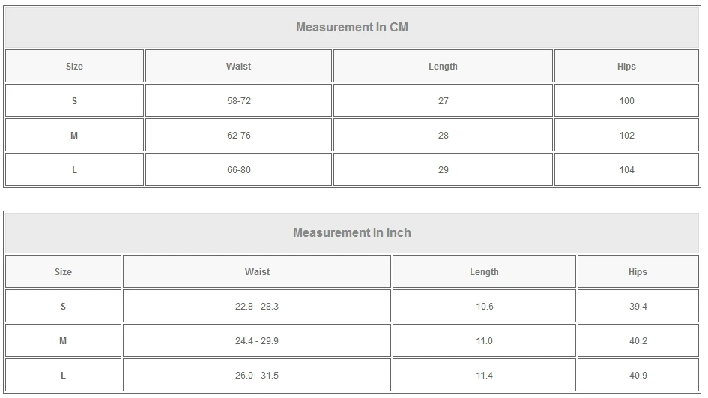Click the "Measurement In Inch" table title
Image resolution: width=708 pixels, height=398 pixels.
pos(351,233)
